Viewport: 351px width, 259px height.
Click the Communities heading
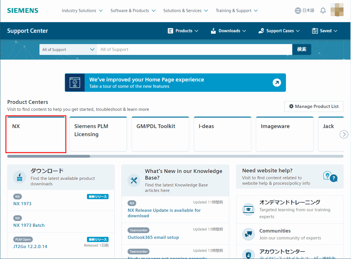275,231
